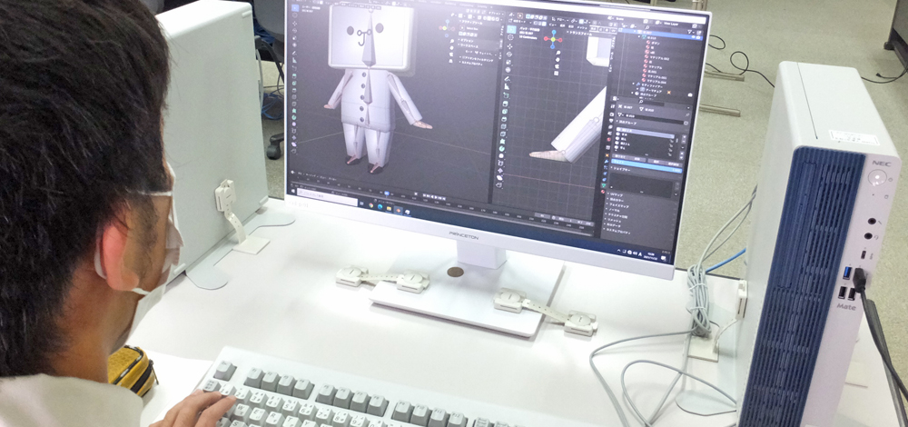Screen dimensions: 908x427
Task: Open the 編集モード mode dropdown in right viewport
Action: [518, 22]
